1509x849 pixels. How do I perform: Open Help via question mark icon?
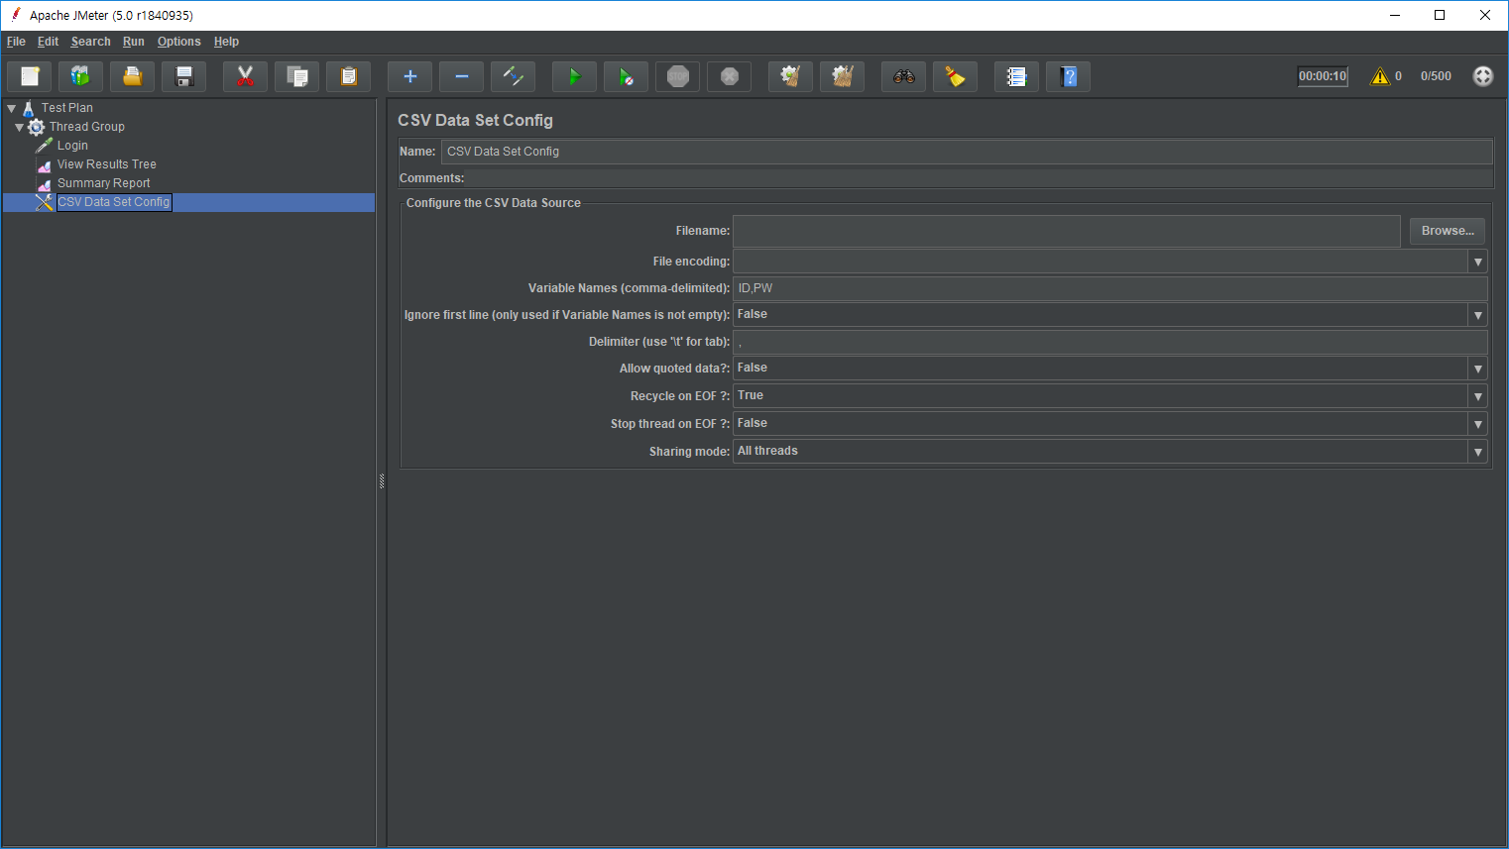(x=1068, y=76)
